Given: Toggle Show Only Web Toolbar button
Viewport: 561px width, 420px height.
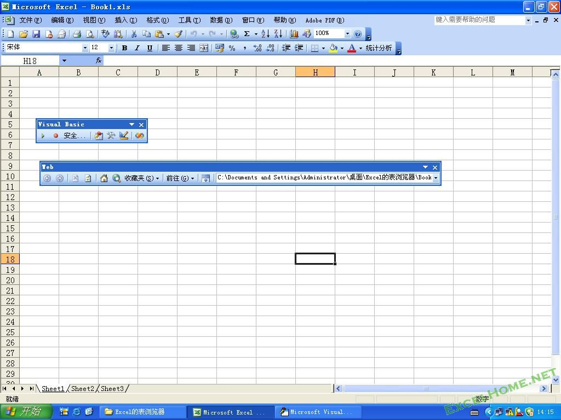Looking at the screenshot, I should (205, 178).
